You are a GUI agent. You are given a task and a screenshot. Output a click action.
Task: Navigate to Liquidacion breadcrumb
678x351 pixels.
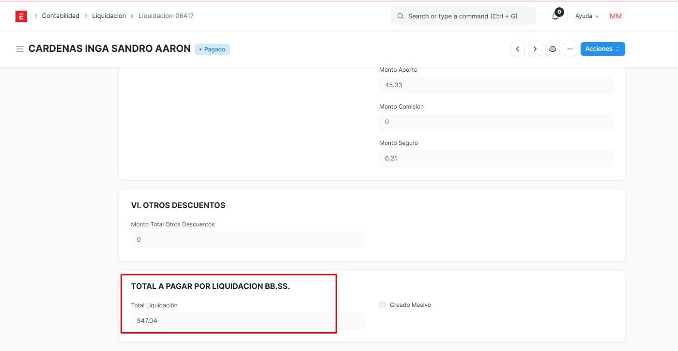click(x=109, y=16)
